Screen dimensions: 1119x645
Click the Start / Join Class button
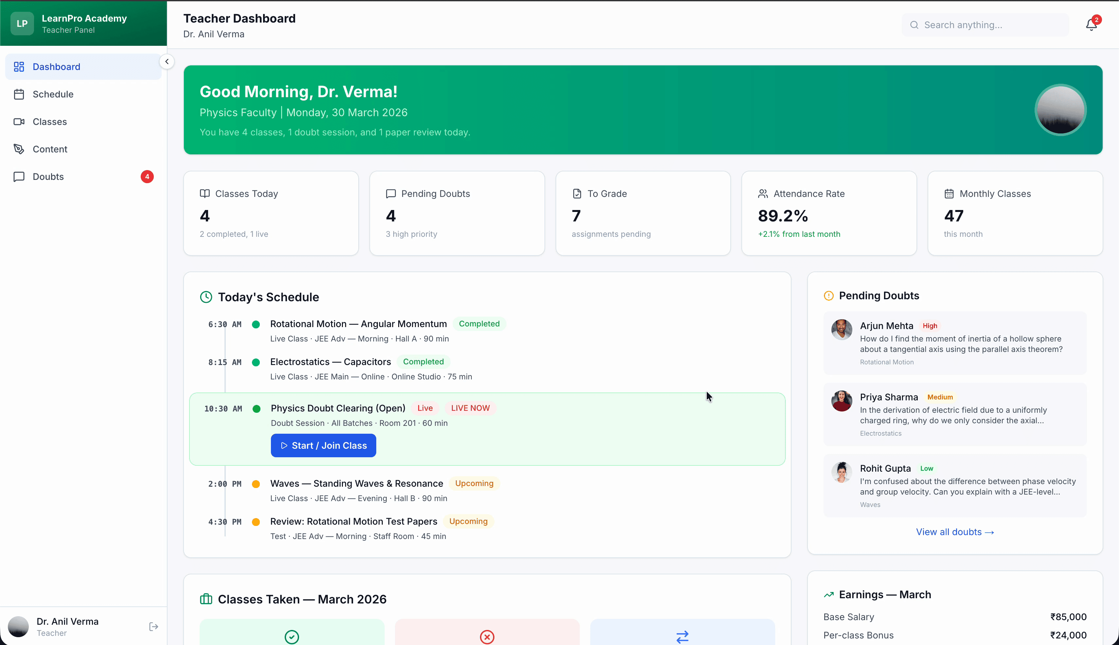click(323, 445)
